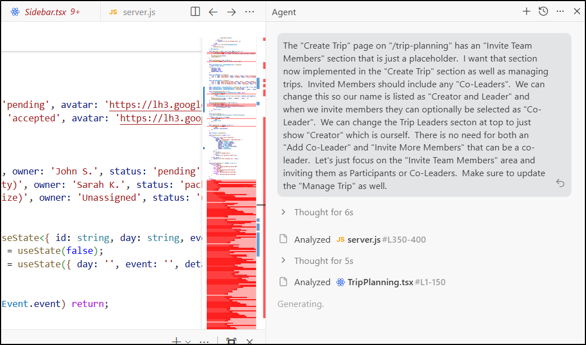Navigate forward with the right arrow

231,12
